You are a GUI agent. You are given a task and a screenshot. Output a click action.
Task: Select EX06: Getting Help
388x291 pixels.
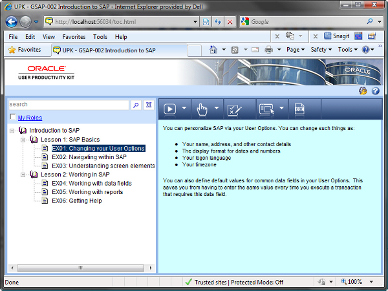coord(77,201)
